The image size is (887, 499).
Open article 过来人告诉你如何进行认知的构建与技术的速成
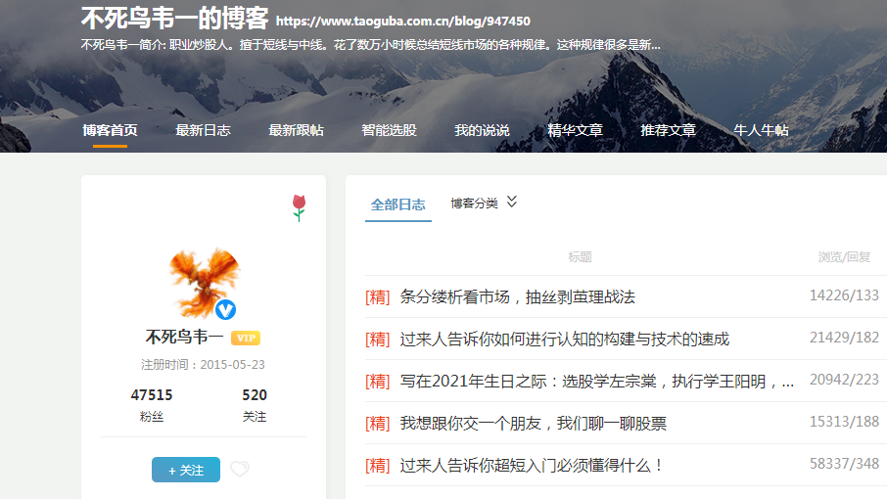click(565, 340)
